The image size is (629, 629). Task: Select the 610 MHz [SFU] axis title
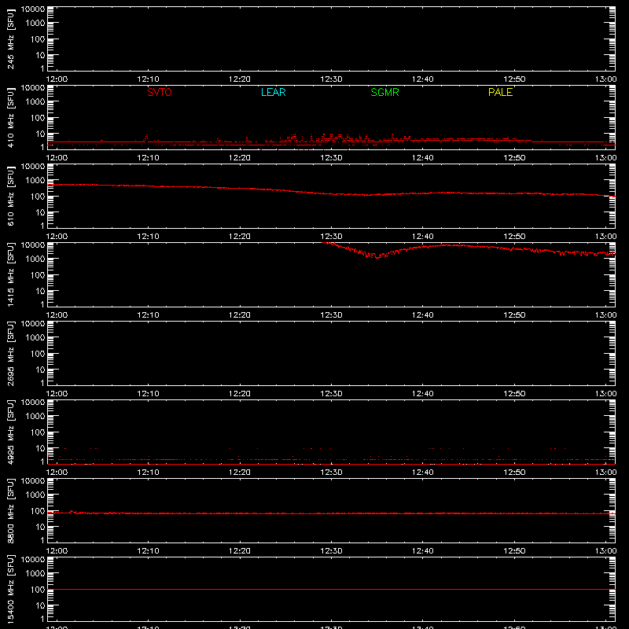pos(10,196)
